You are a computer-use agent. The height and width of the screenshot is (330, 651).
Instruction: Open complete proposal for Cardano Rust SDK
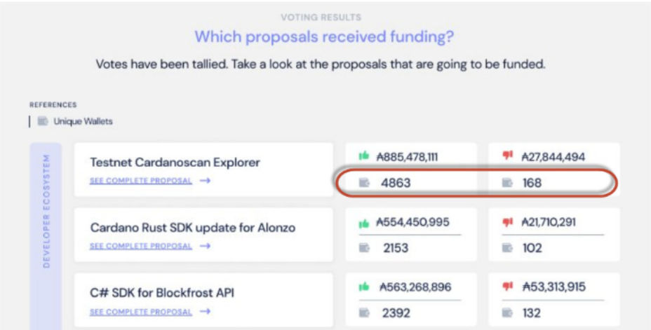140,246
